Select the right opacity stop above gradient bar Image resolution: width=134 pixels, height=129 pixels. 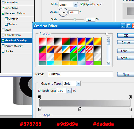click(130, 97)
